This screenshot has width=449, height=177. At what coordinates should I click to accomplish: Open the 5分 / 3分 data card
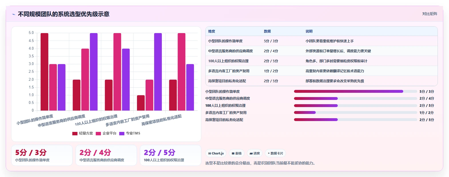coord(42,155)
